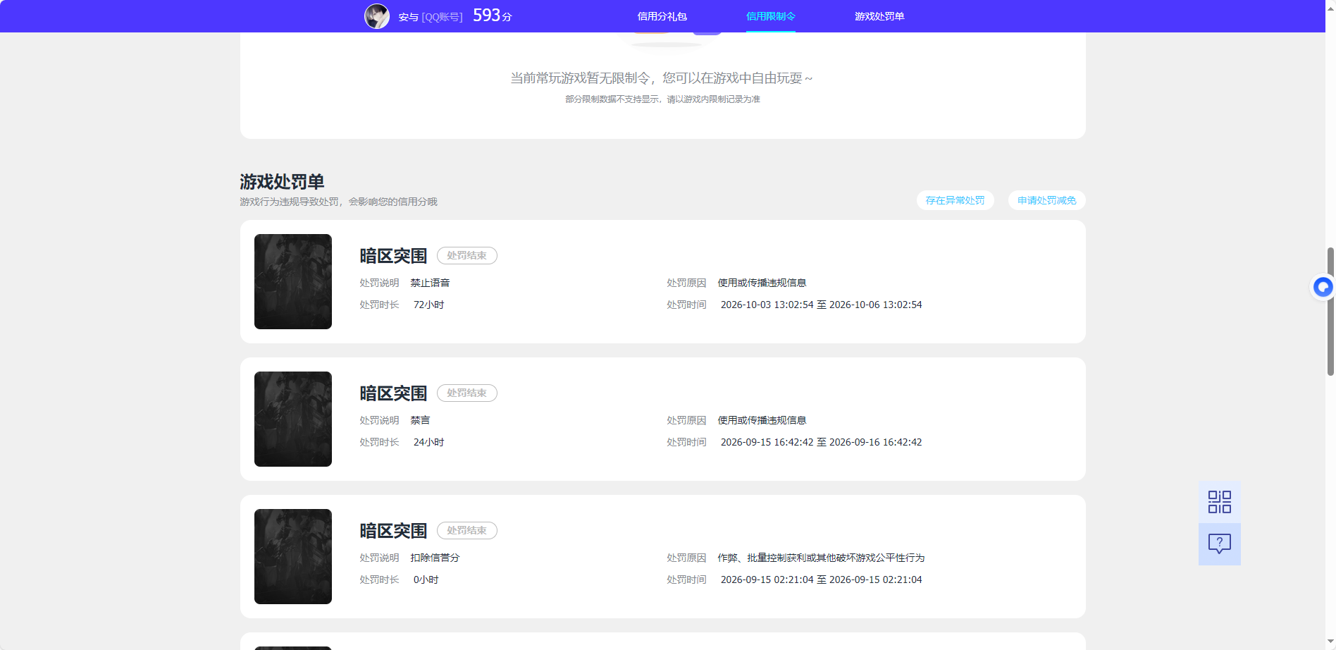Click the 72小时 duration value
Image resolution: width=1336 pixels, height=650 pixels.
point(428,305)
